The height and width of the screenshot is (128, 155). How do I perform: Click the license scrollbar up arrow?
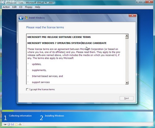127,35
